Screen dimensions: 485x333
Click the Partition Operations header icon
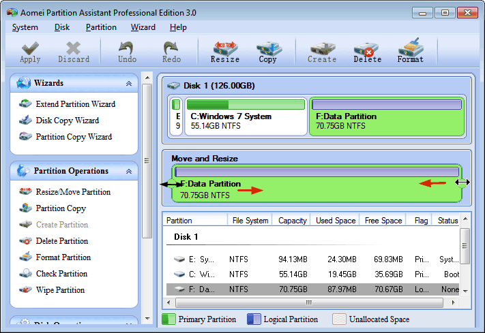23,170
